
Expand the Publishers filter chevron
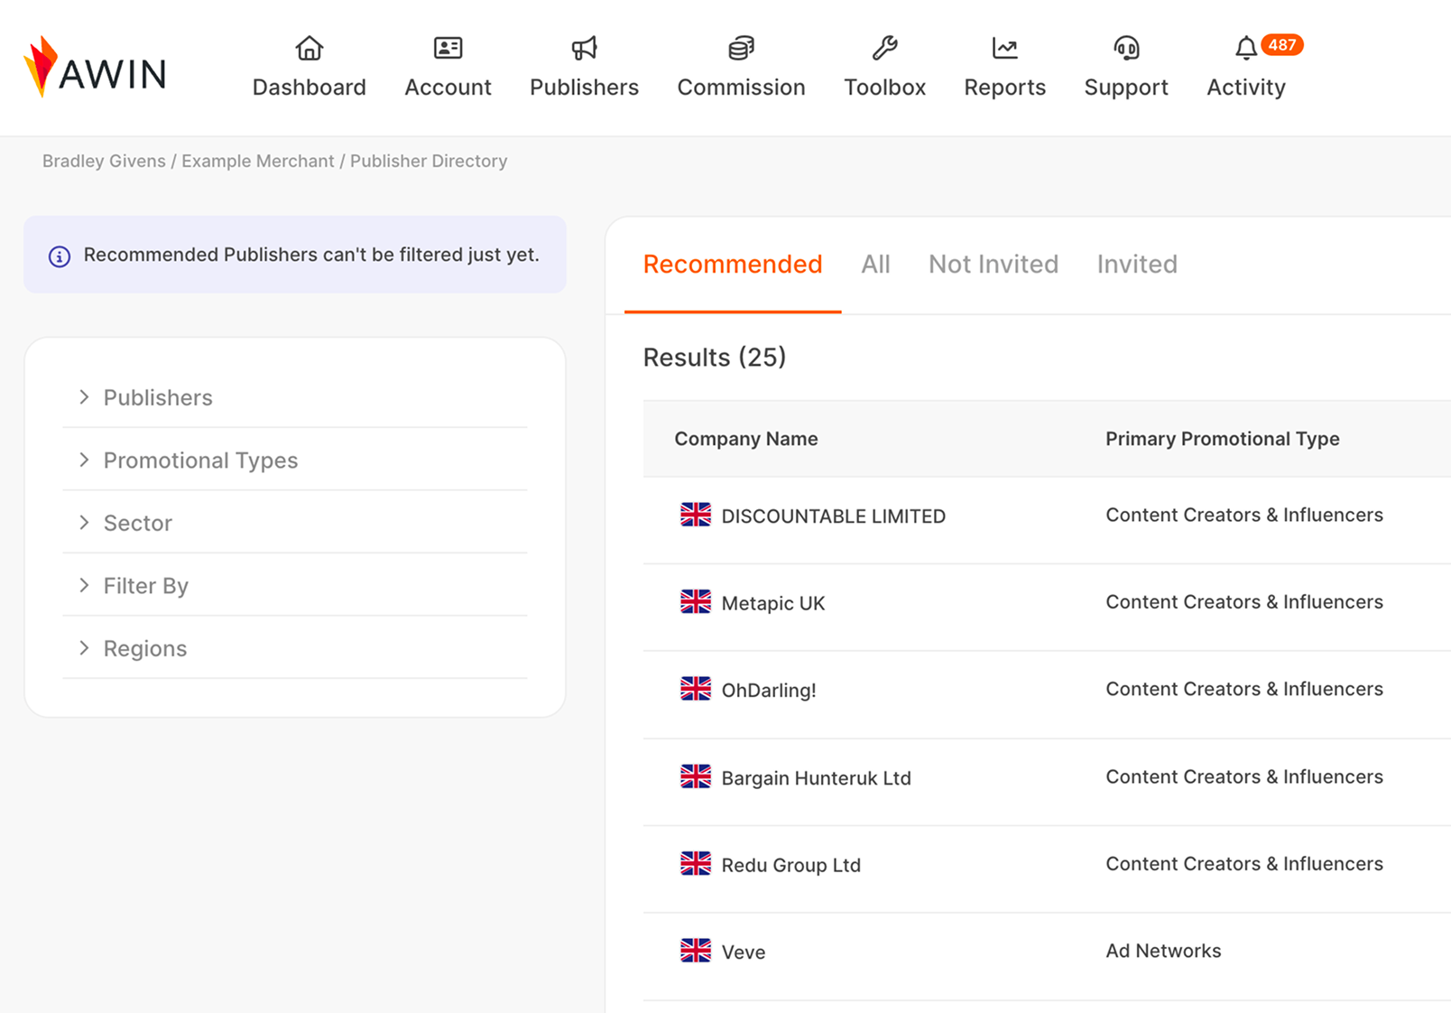(84, 397)
